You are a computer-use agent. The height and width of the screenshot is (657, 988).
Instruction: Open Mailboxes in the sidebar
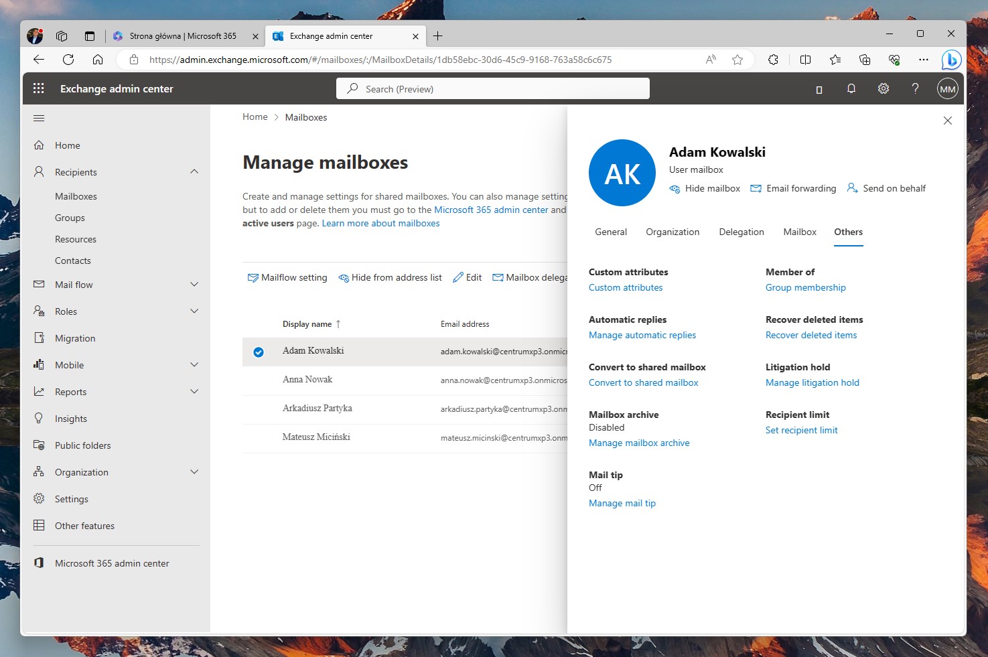click(x=76, y=196)
